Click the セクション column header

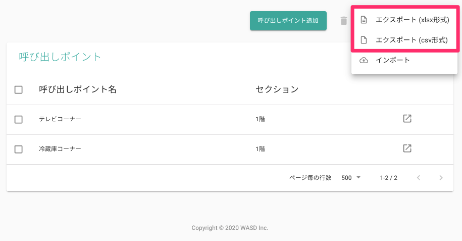pos(277,89)
